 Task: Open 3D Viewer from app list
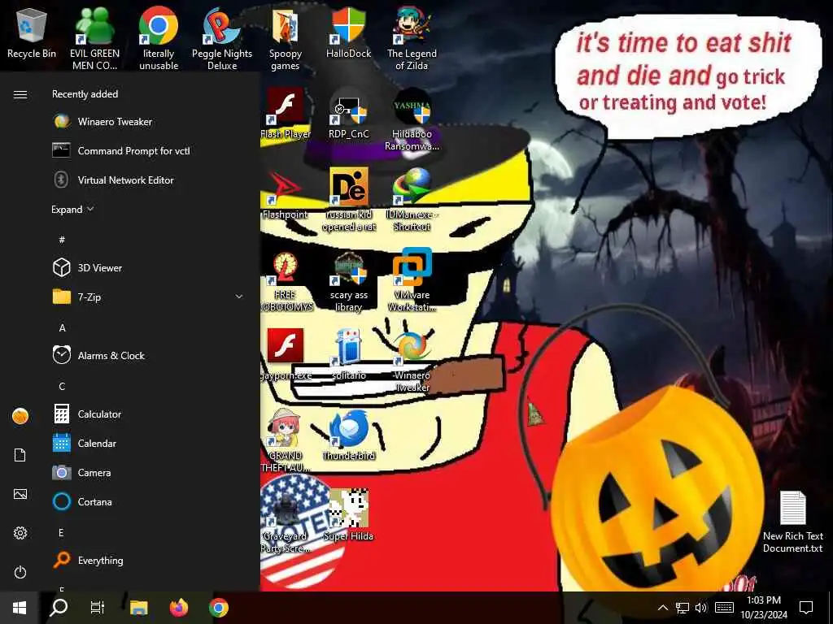pos(148,267)
